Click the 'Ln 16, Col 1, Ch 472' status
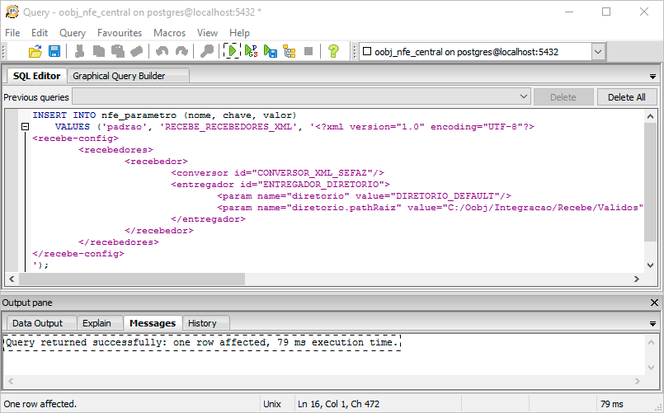The height and width of the screenshot is (413, 664). 338,404
